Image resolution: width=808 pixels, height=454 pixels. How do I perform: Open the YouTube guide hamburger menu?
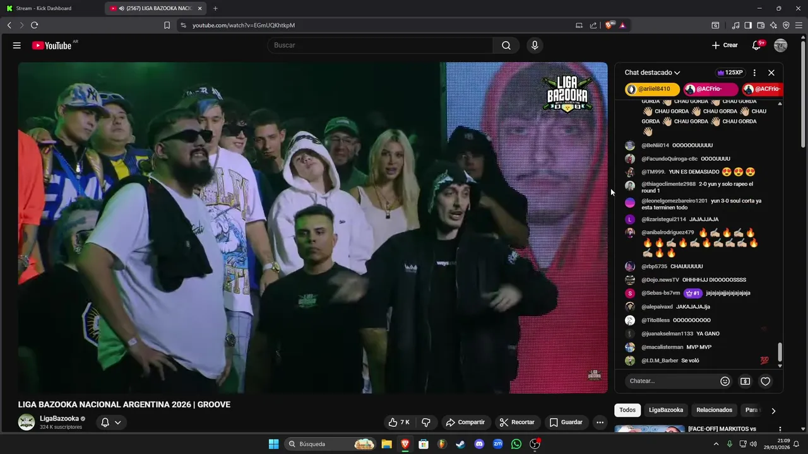click(17, 45)
